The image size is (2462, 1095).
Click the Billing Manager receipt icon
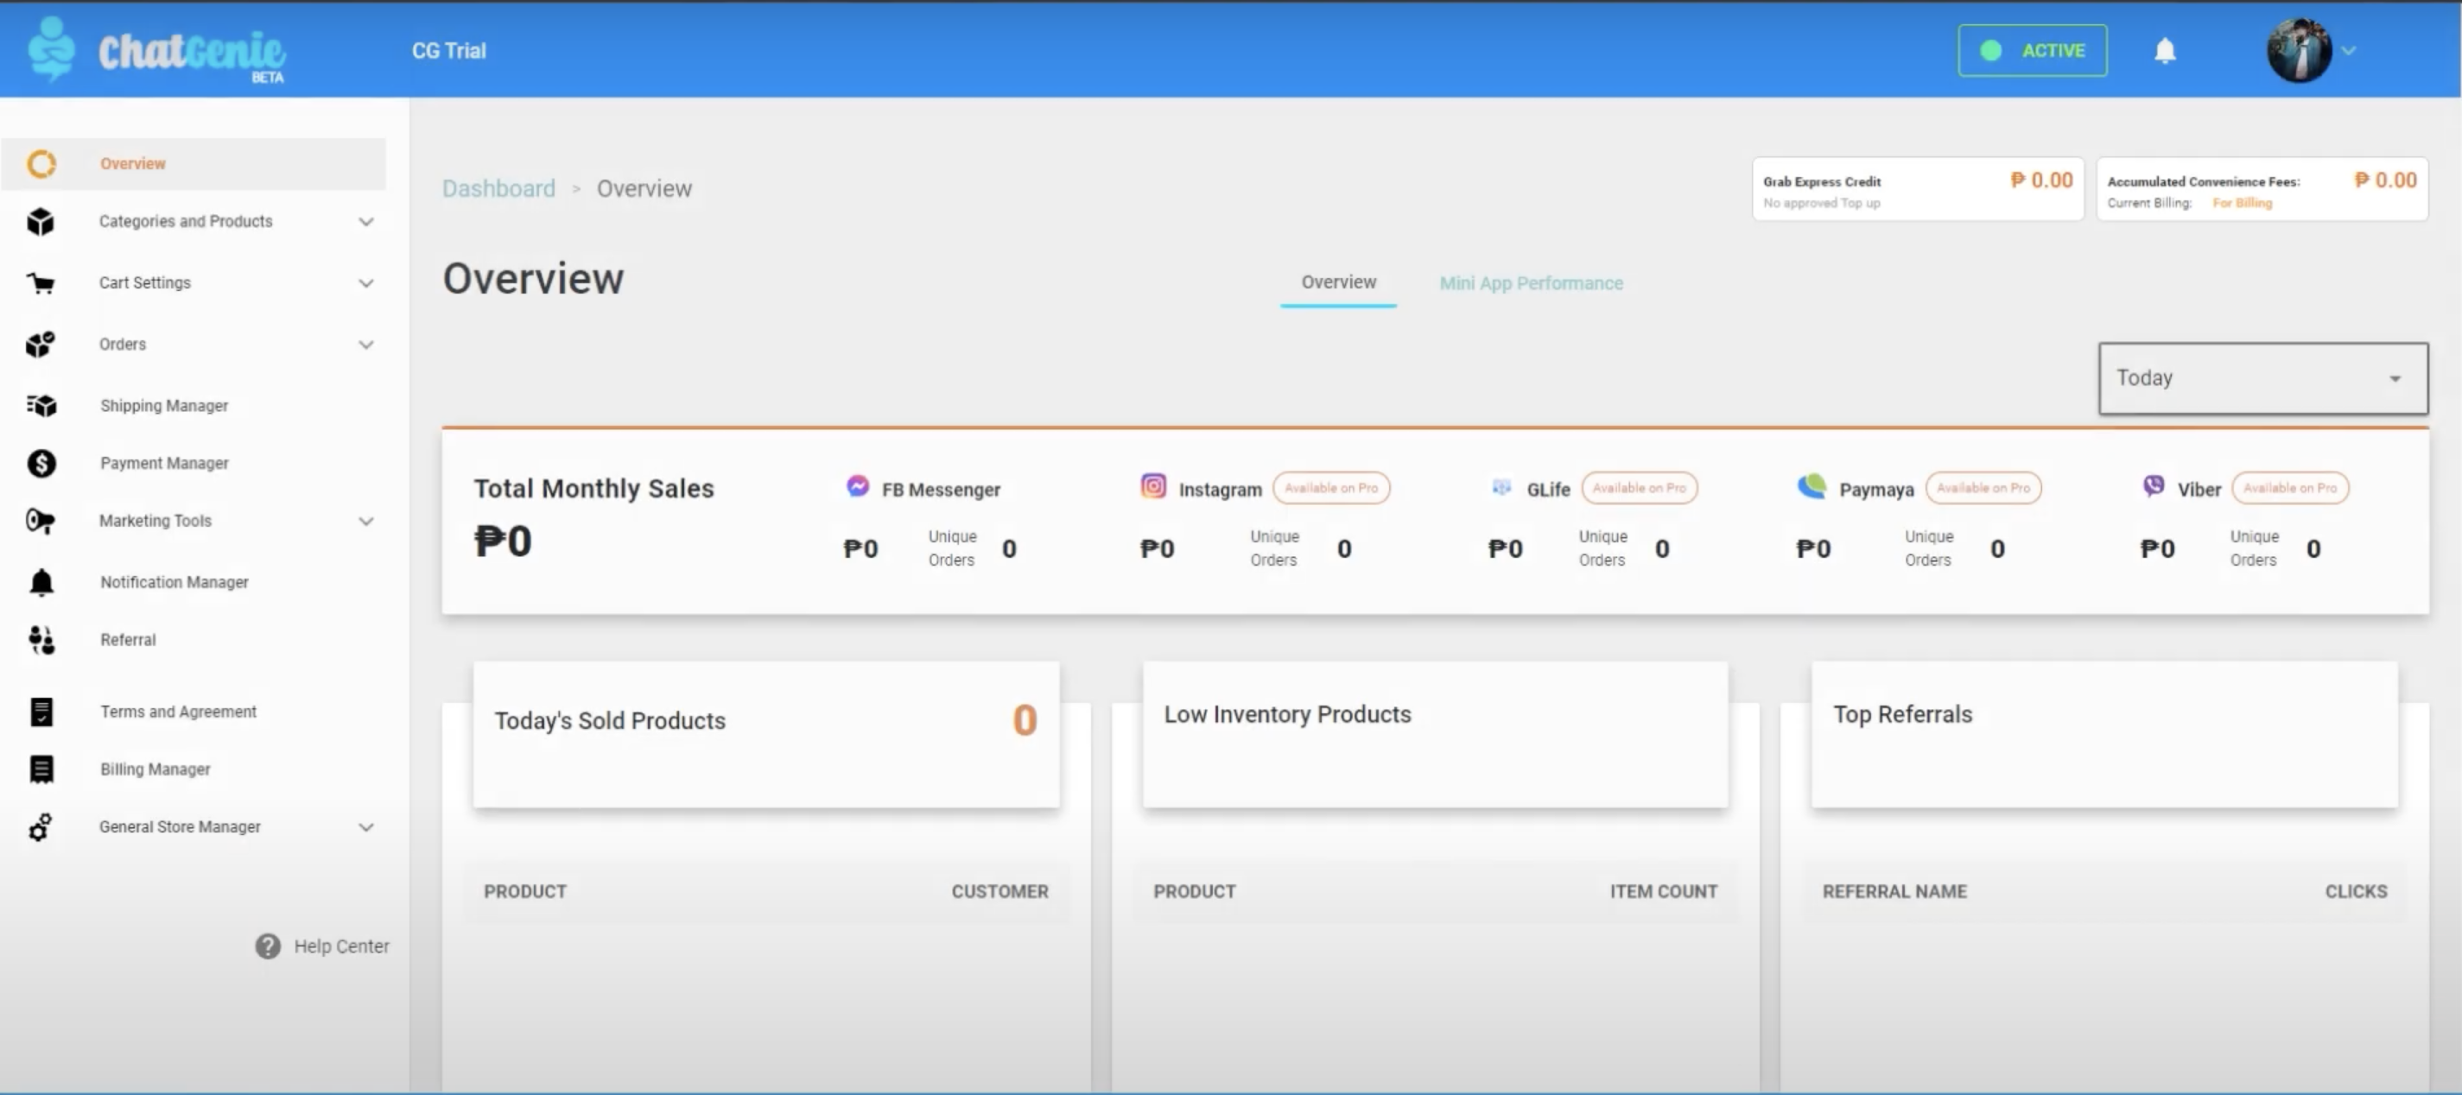(x=41, y=769)
